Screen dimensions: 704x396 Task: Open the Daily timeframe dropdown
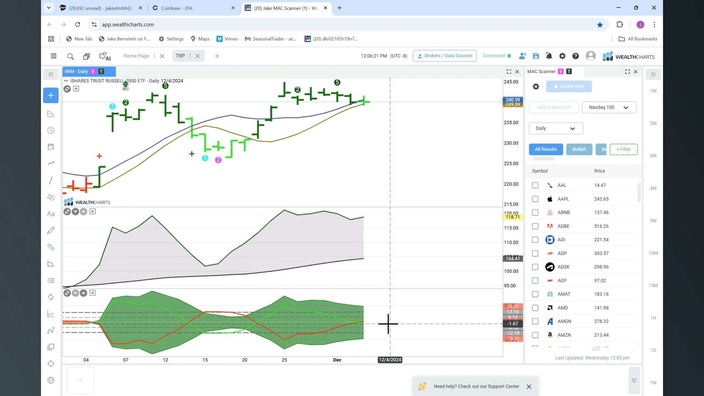click(556, 128)
